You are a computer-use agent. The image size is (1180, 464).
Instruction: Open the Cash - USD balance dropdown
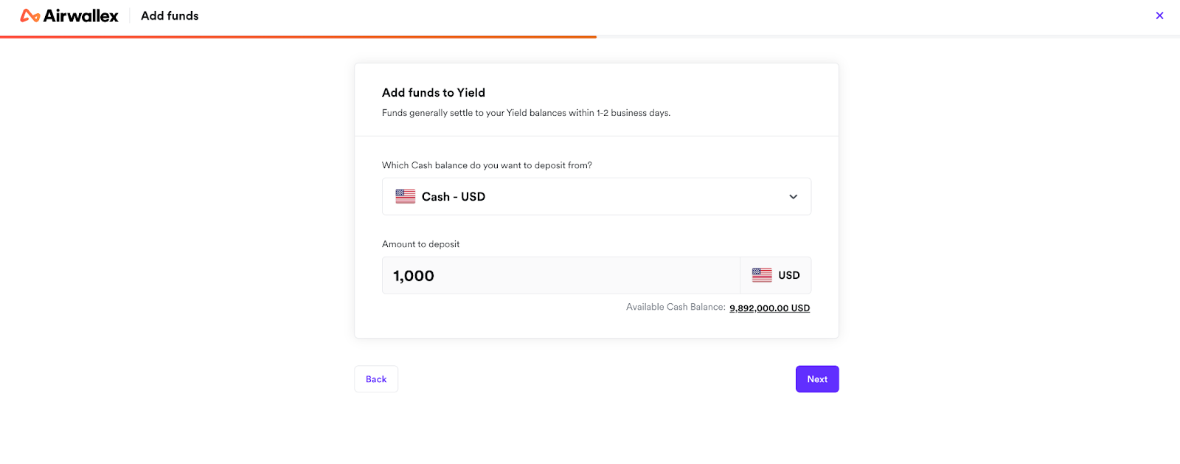tap(597, 196)
